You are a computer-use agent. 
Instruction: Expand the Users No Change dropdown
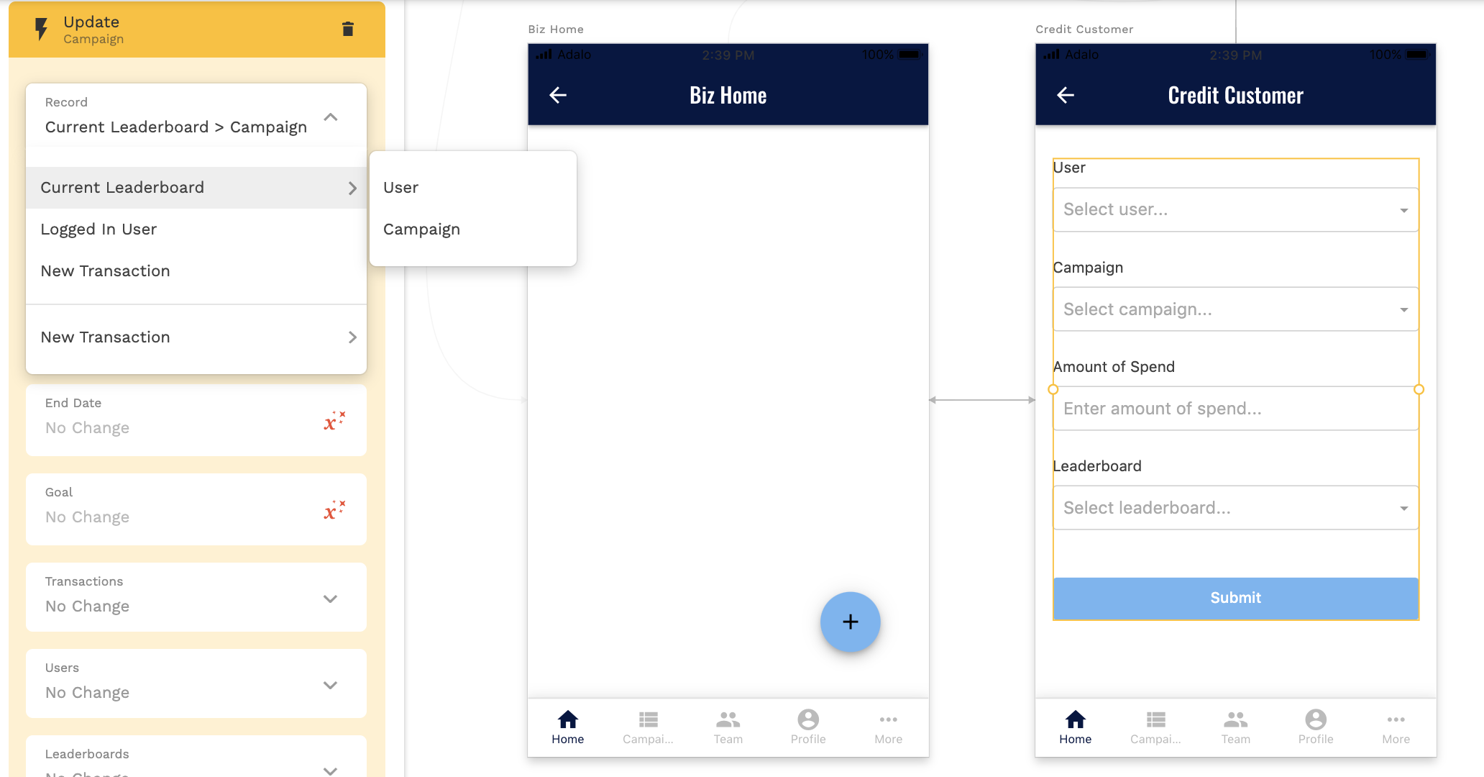(330, 685)
